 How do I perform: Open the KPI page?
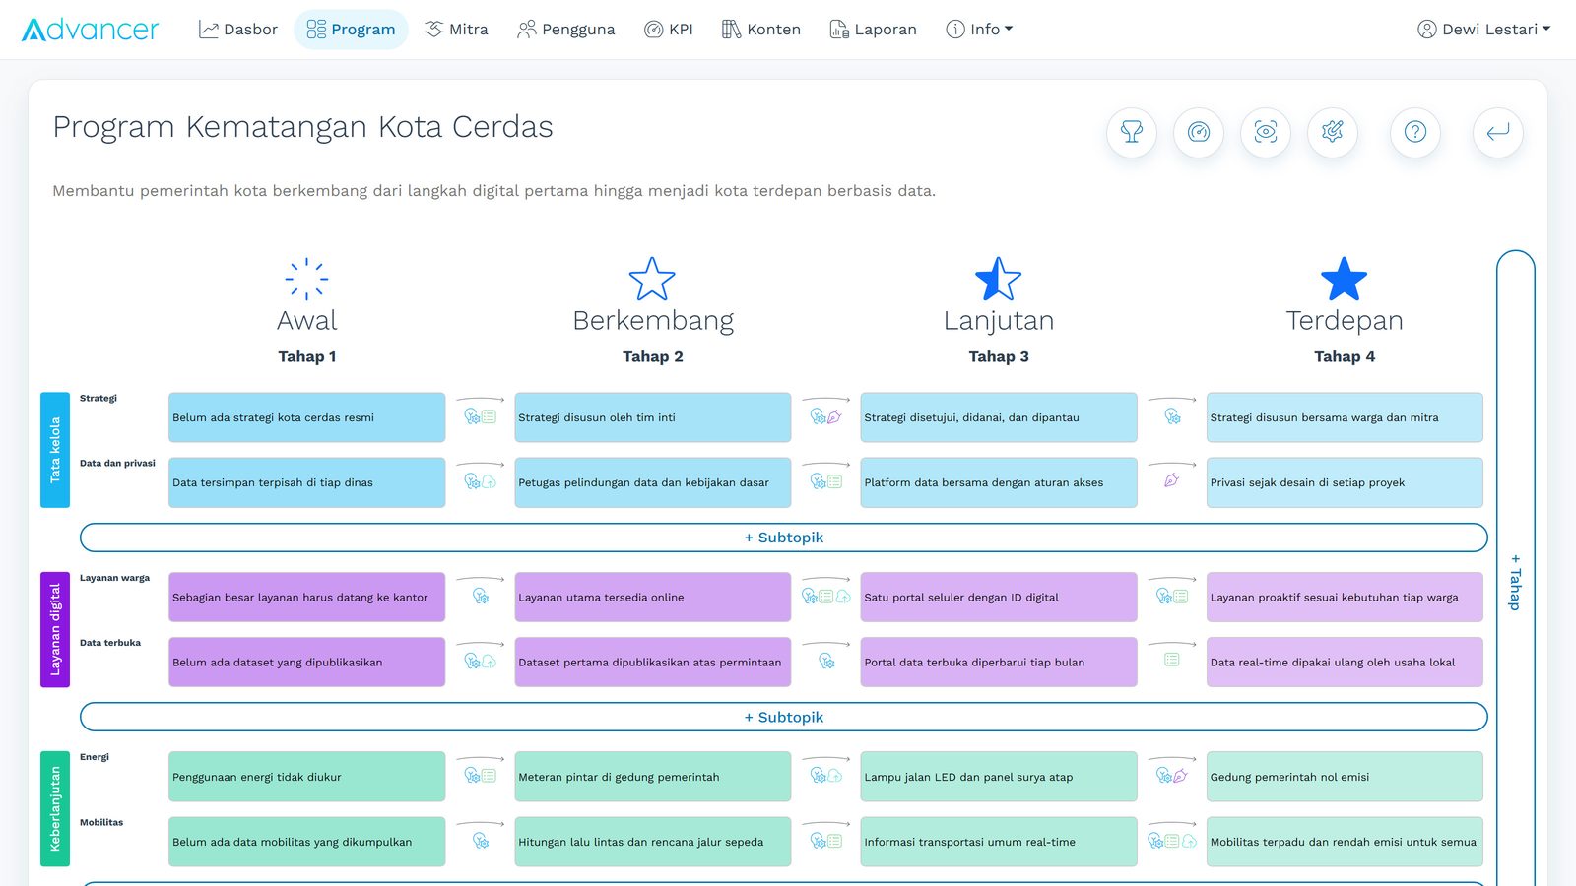click(x=669, y=30)
